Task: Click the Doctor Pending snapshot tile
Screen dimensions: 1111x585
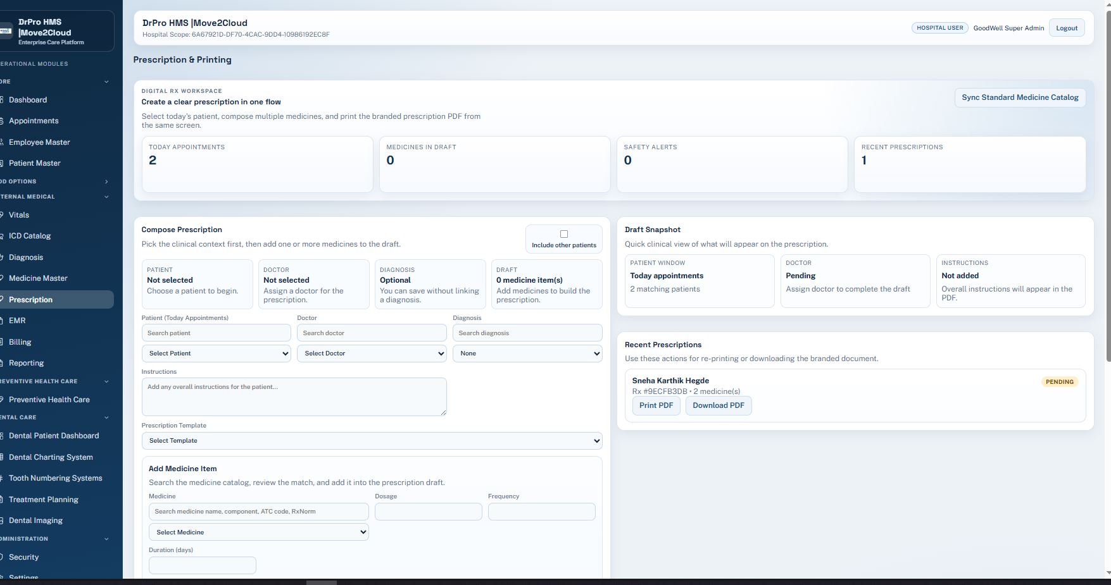Action: 855,281
